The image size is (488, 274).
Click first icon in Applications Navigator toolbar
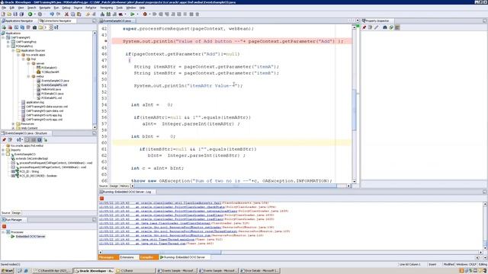[4, 27]
